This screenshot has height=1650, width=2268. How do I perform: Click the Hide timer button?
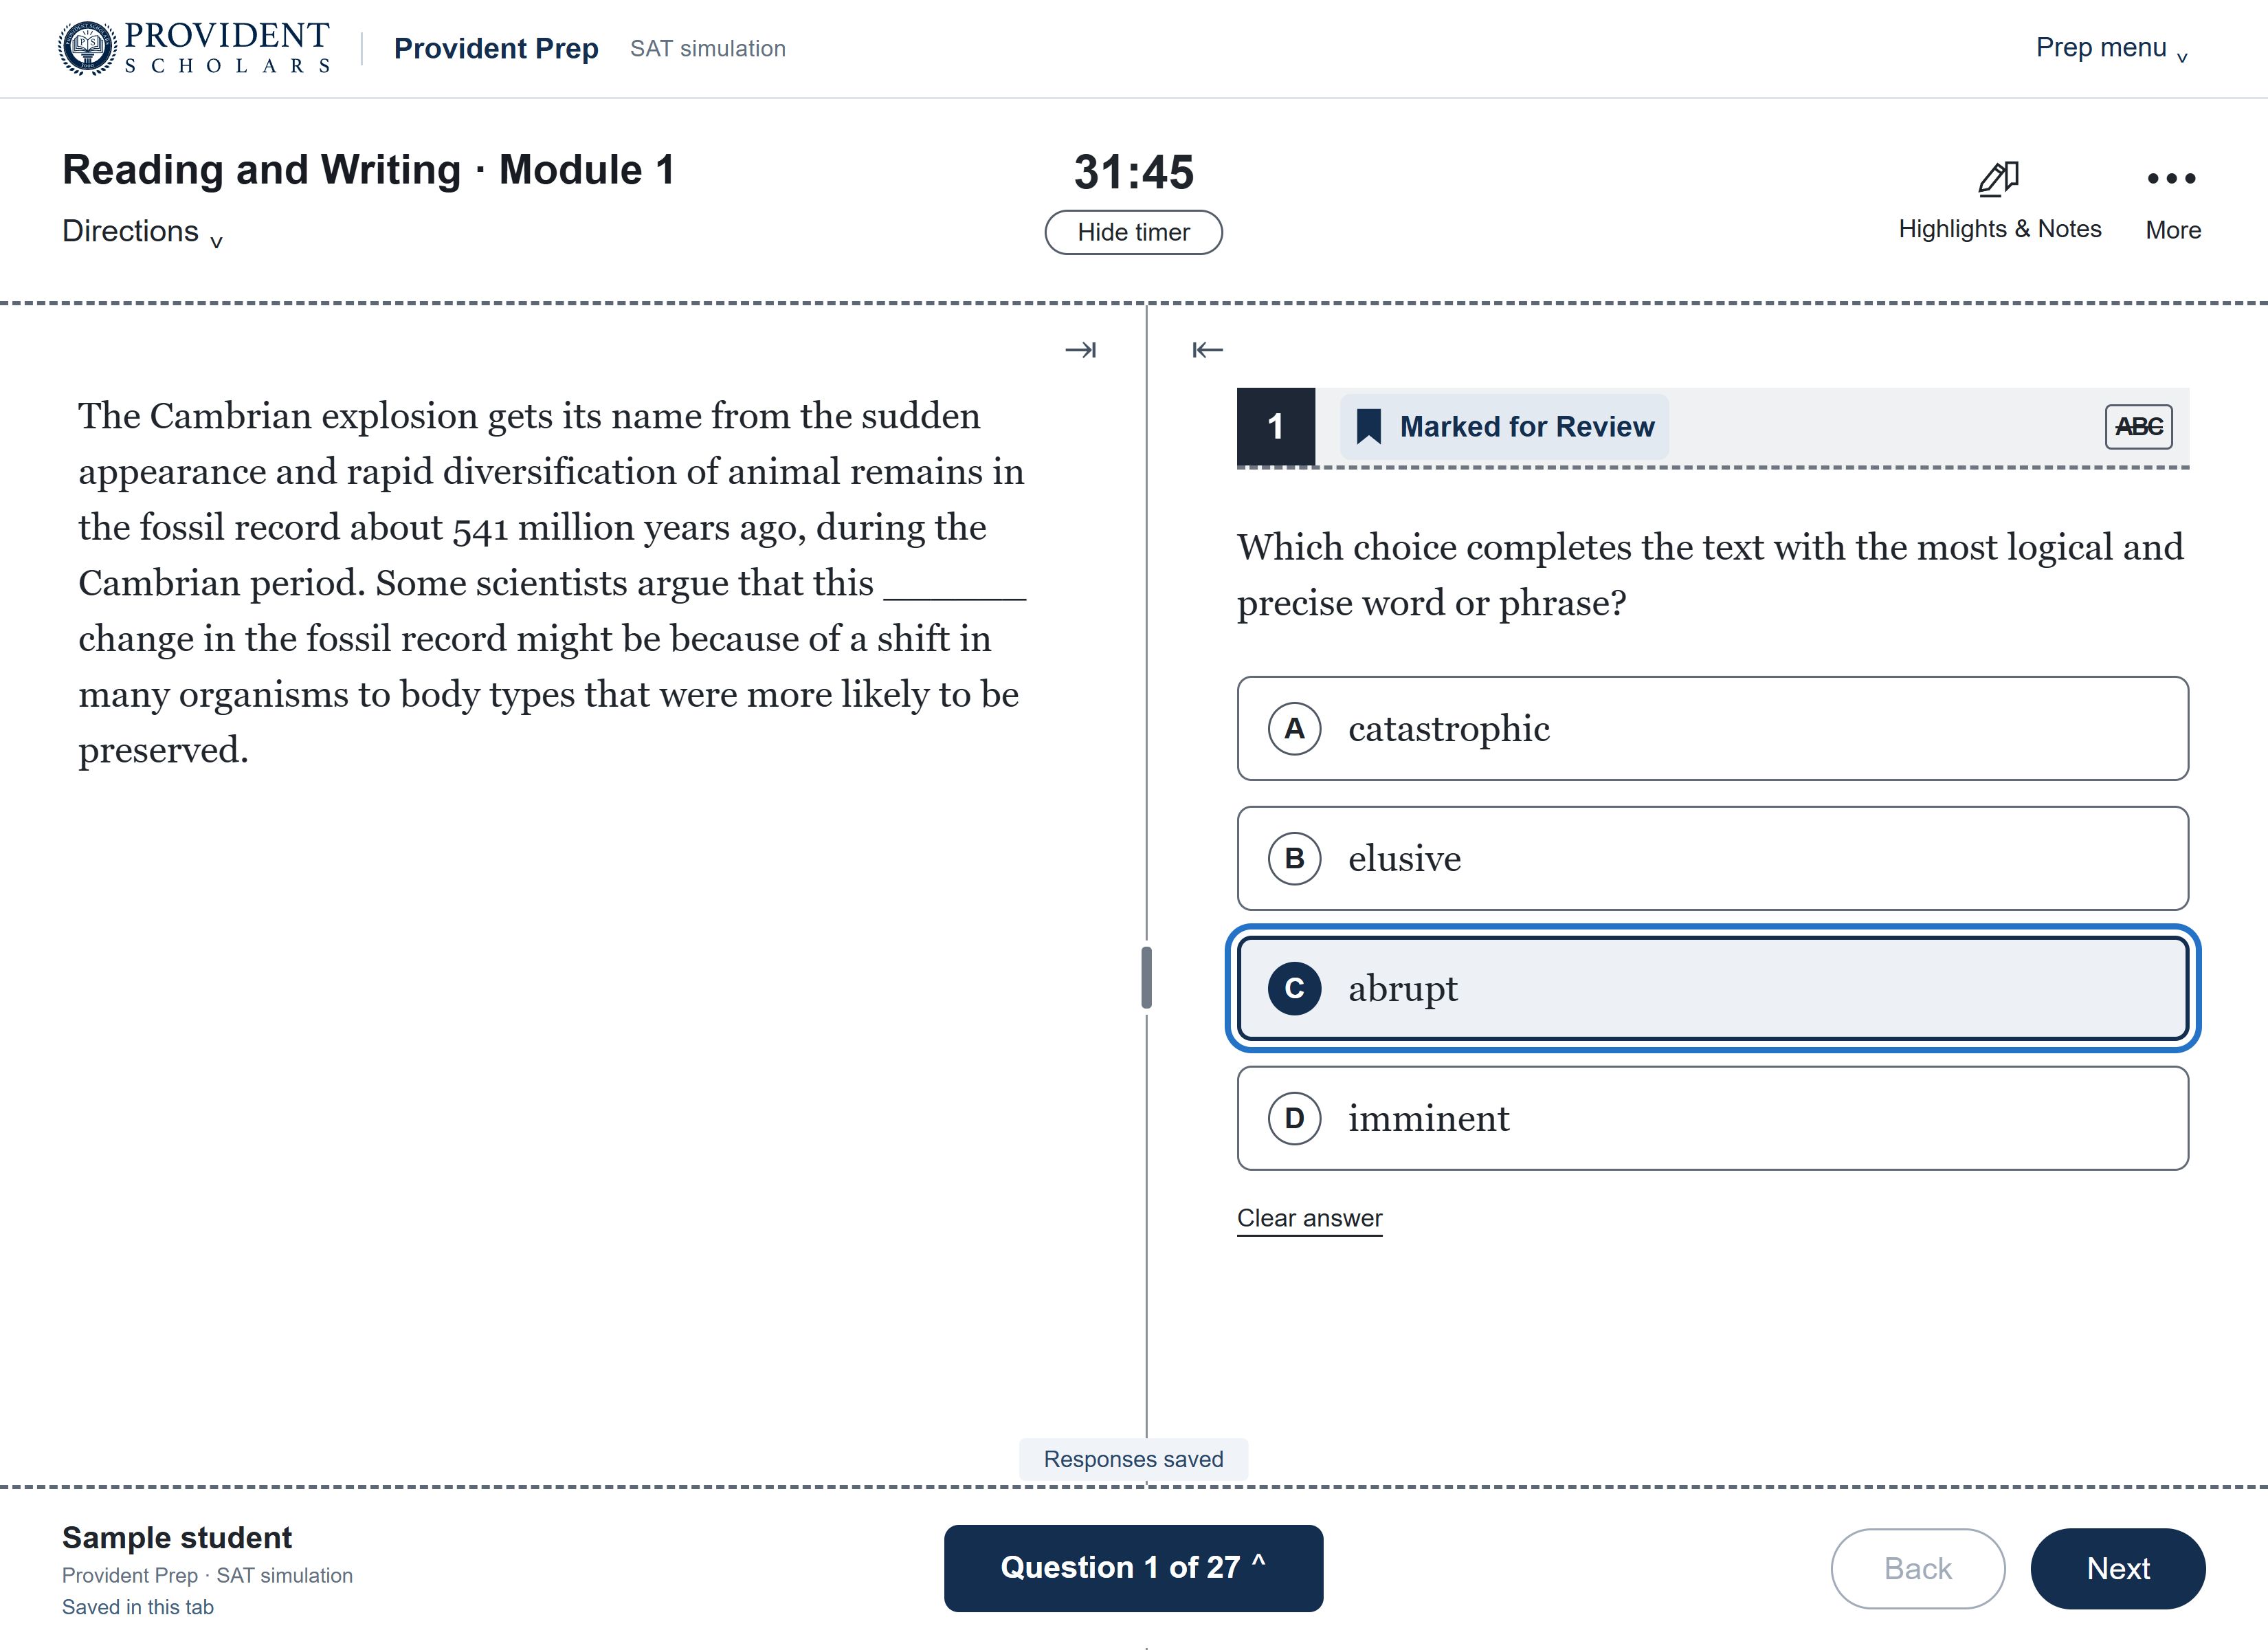1133,232
